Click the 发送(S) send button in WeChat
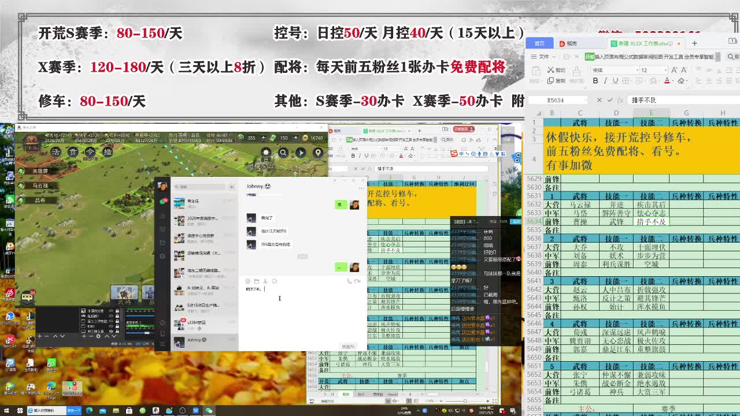The width and height of the screenshot is (740, 416). coord(348,346)
